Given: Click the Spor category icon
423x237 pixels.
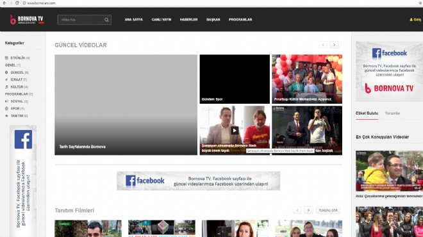Looking at the screenshot, I should tap(6, 108).
